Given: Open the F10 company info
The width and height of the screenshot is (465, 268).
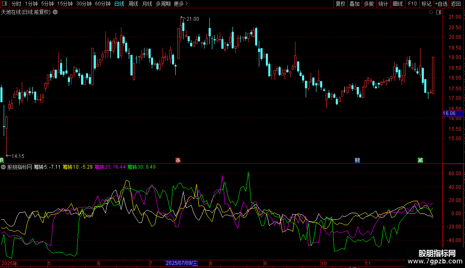Looking at the screenshot, I should click(412, 4).
